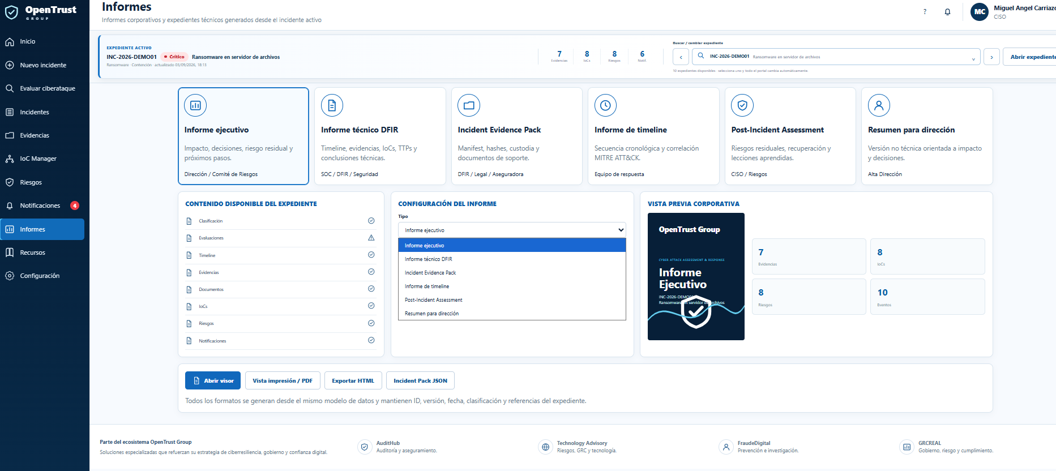Go to previous expediente arrow
This screenshot has width=1056, height=471.
(x=681, y=57)
